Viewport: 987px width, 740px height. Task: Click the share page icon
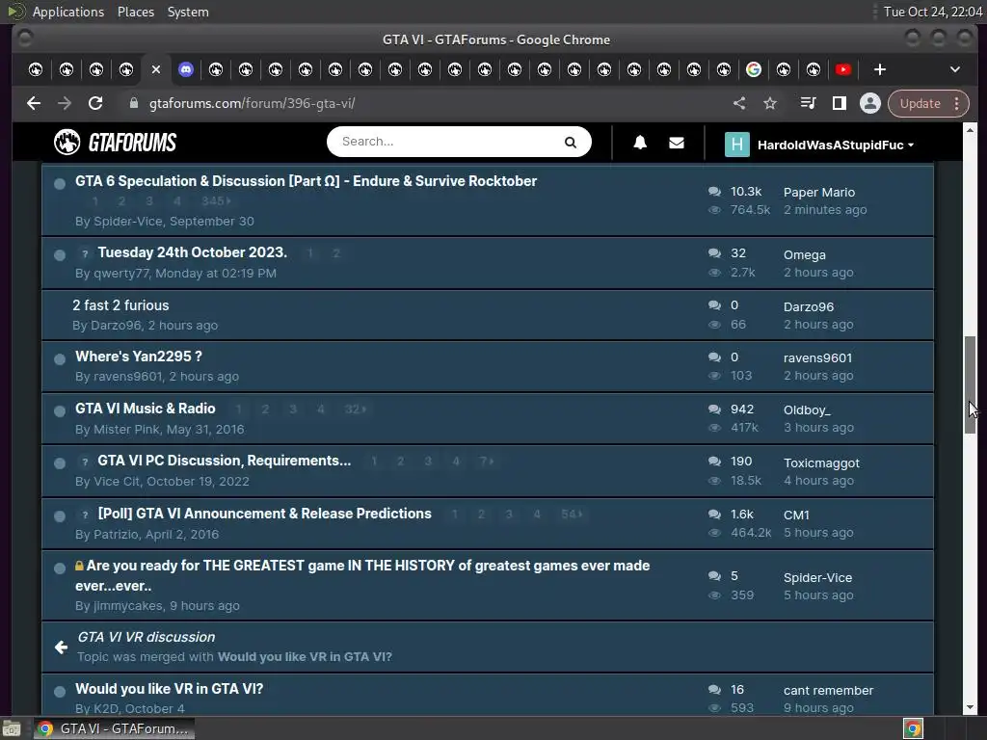(739, 103)
